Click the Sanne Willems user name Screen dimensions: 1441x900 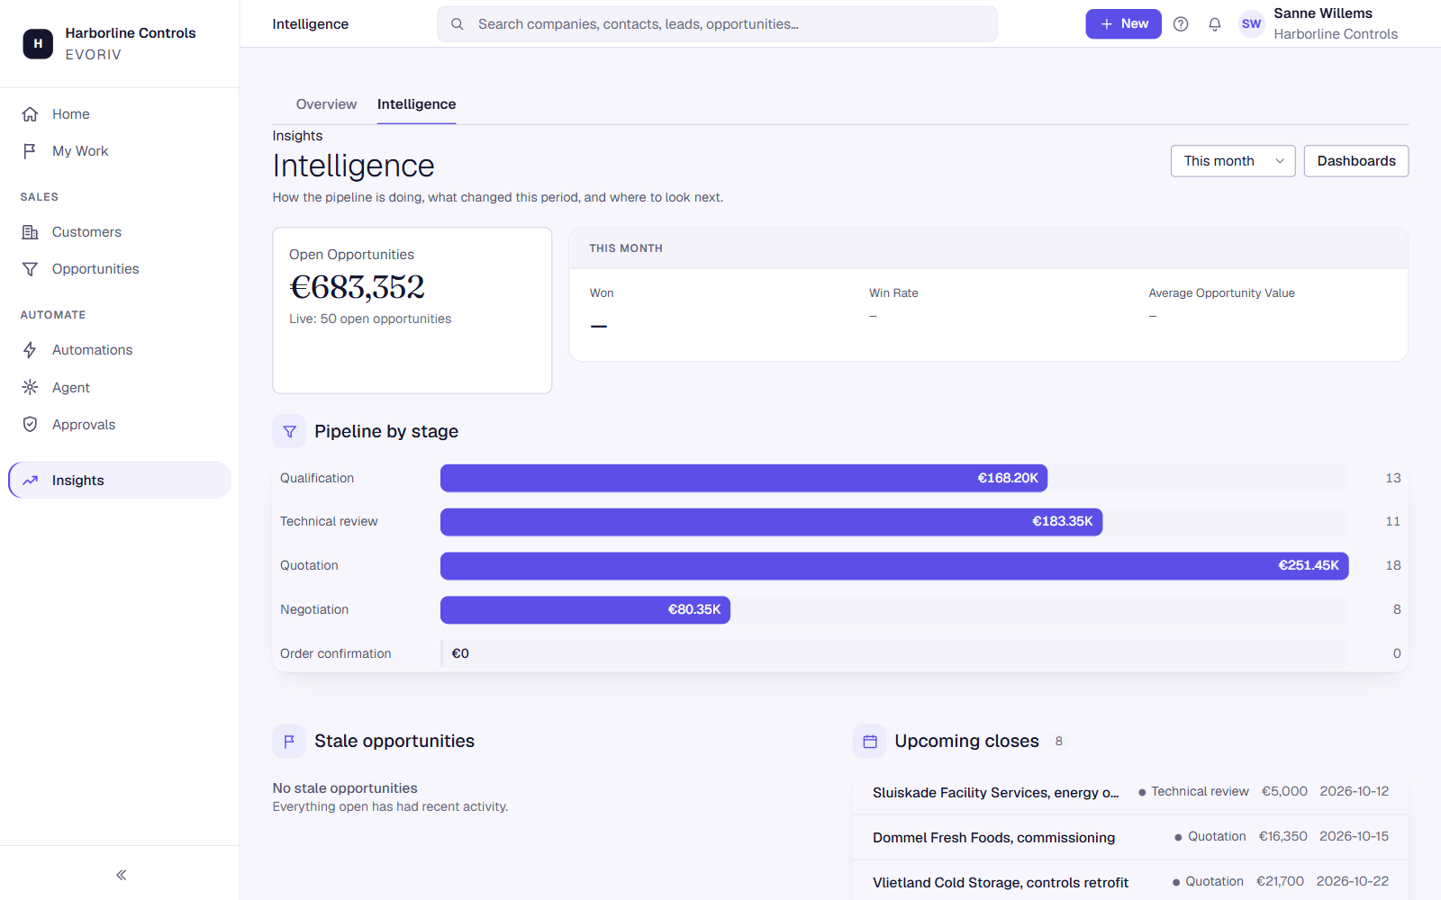(x=1323, y=13)
